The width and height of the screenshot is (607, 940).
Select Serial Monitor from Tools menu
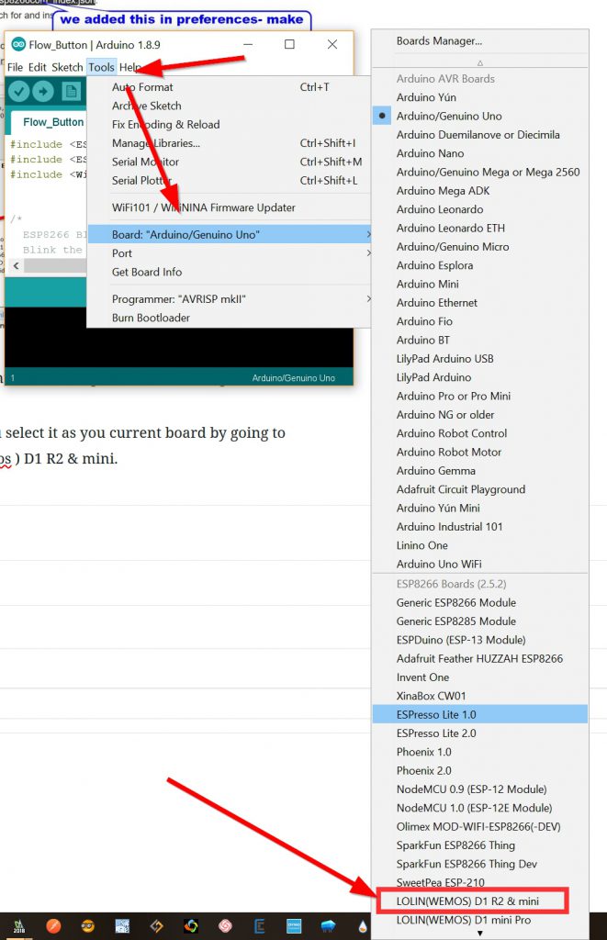click(x=145, y=162)
